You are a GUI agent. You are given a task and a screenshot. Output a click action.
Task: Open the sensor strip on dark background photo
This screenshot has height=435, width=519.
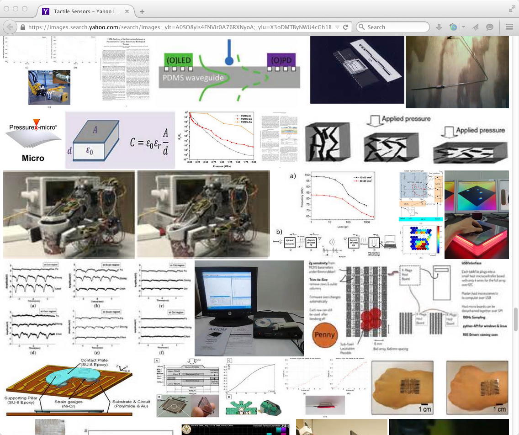(x=357, y=70)
